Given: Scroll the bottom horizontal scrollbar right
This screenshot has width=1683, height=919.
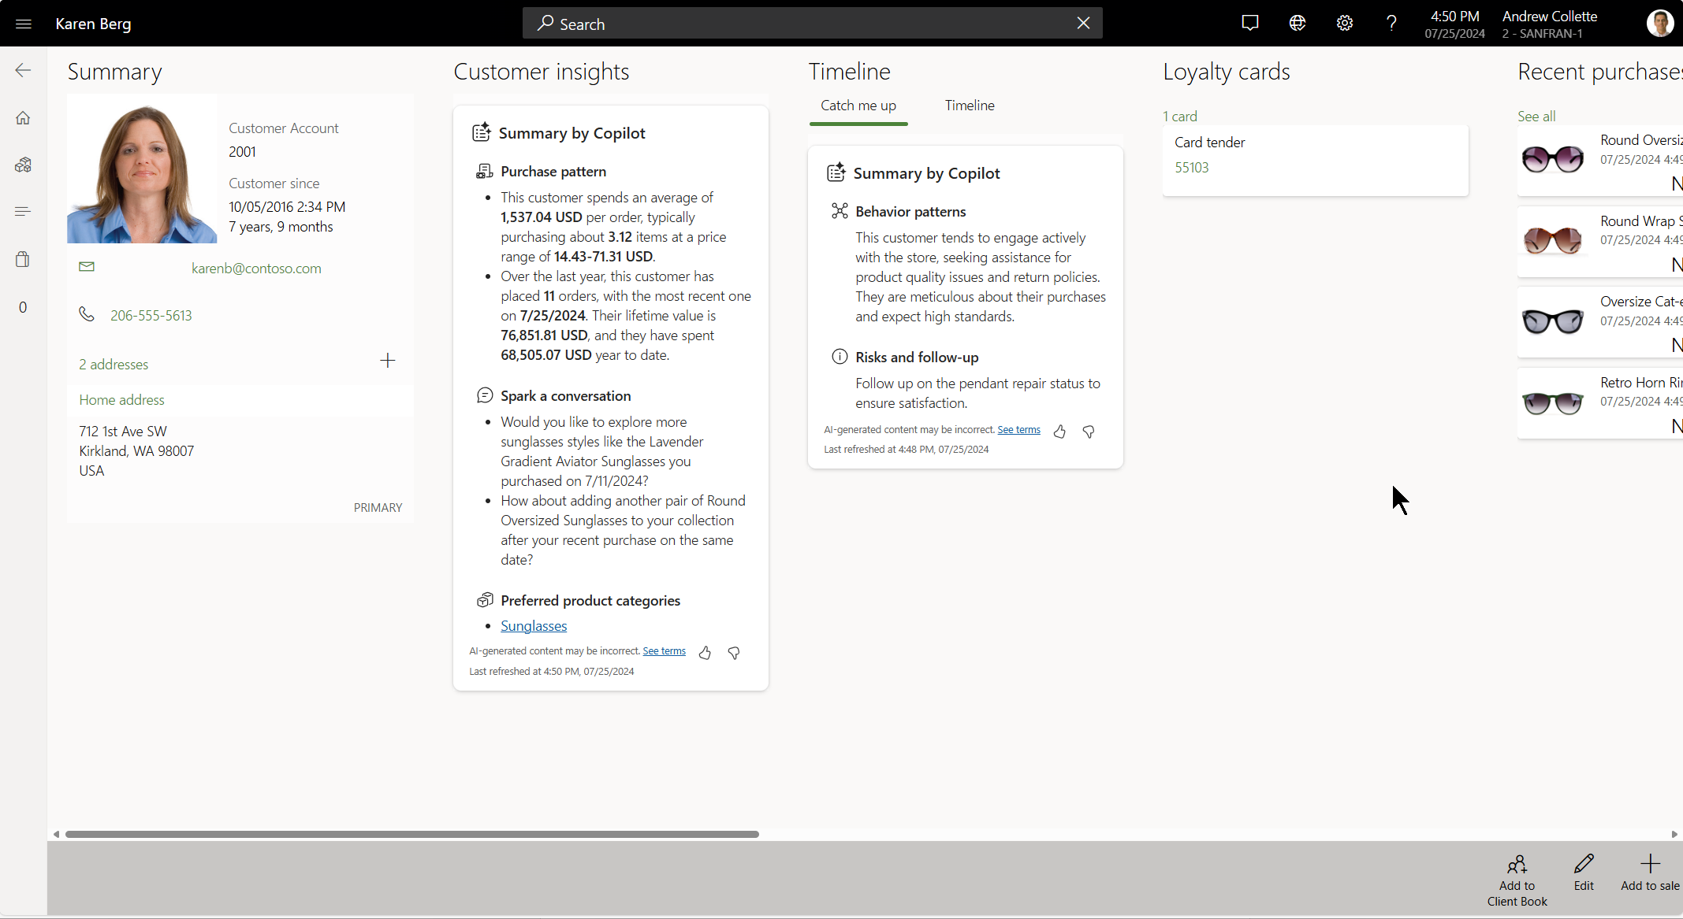Looking at the screenshot, I should (1675, 834).
